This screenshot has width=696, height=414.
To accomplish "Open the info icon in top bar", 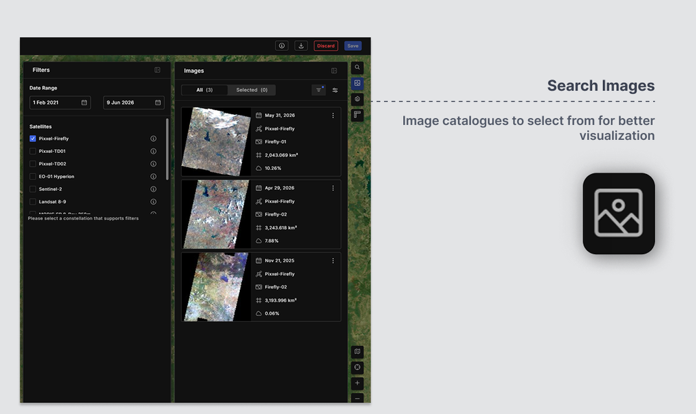I will pos(281,46).
